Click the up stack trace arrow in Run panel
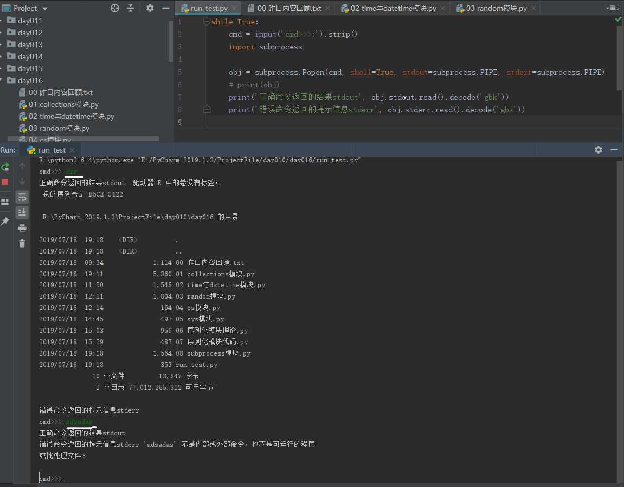Image resolution: width=624 pixels, height=487 pixels. pyautogui.click(x=22, y=166)
